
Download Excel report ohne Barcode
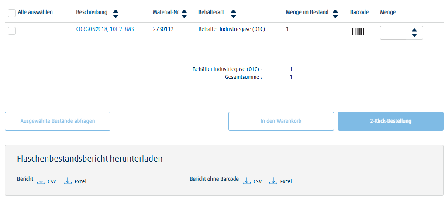click(x=280, y=181)
